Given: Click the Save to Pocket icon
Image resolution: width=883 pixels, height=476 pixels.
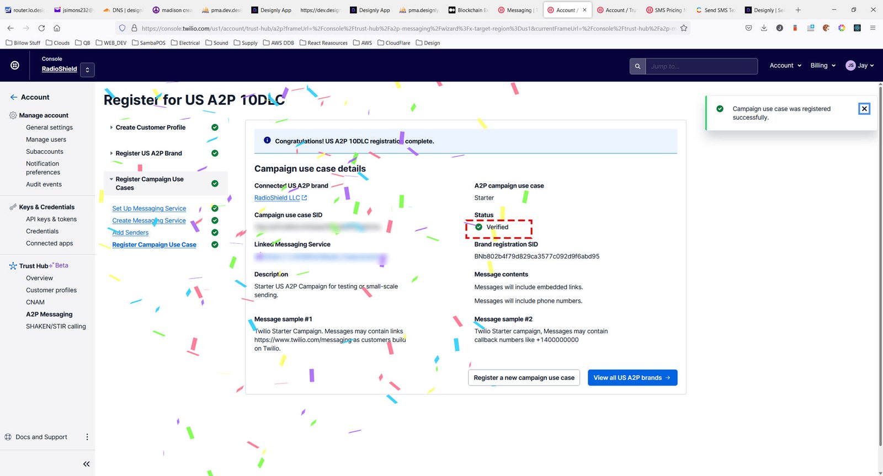Looking at the screenshot, I should (x=748, y=28).
